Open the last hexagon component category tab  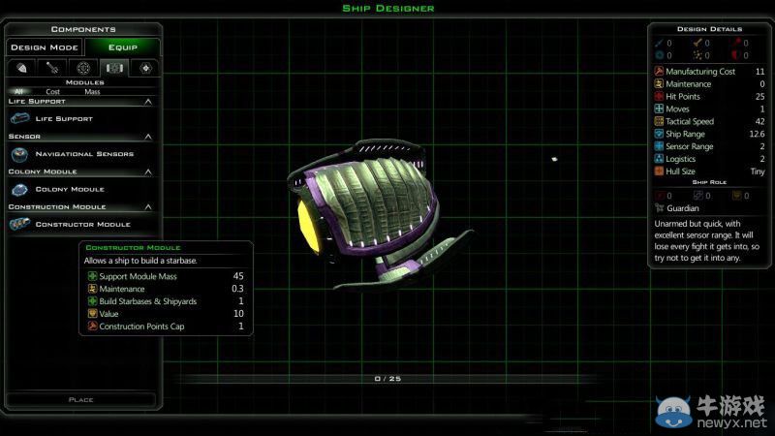click(x=145, y=68)
